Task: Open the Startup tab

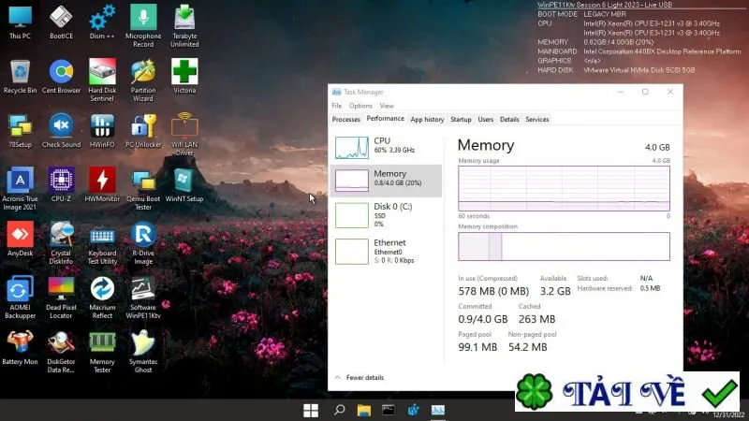Action: tap(461, 120)
